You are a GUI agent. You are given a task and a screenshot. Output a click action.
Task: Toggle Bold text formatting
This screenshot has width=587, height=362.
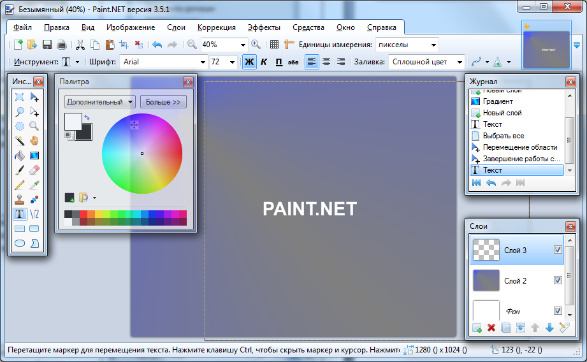249,62
